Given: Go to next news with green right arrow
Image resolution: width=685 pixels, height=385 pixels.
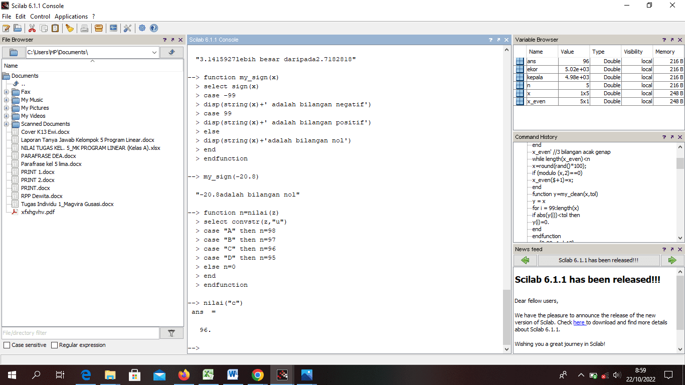Looking at the screenshot, I should coord(672,260).
